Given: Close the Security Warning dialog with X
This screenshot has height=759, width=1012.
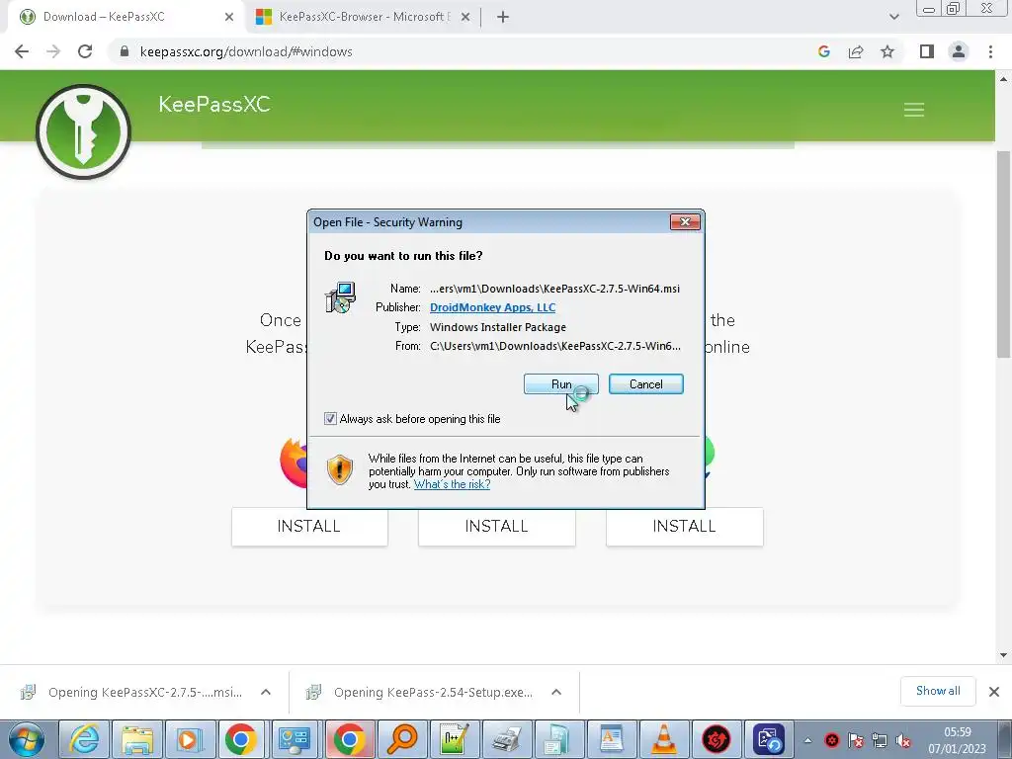Looking at the screenshot, I should pyautogui.click(x=685, y=222).
